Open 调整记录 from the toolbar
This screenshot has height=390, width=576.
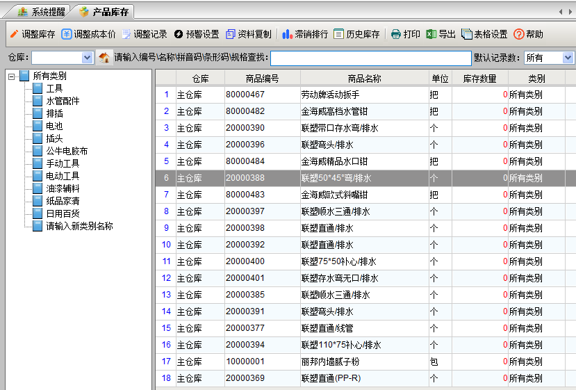point(145,34)
